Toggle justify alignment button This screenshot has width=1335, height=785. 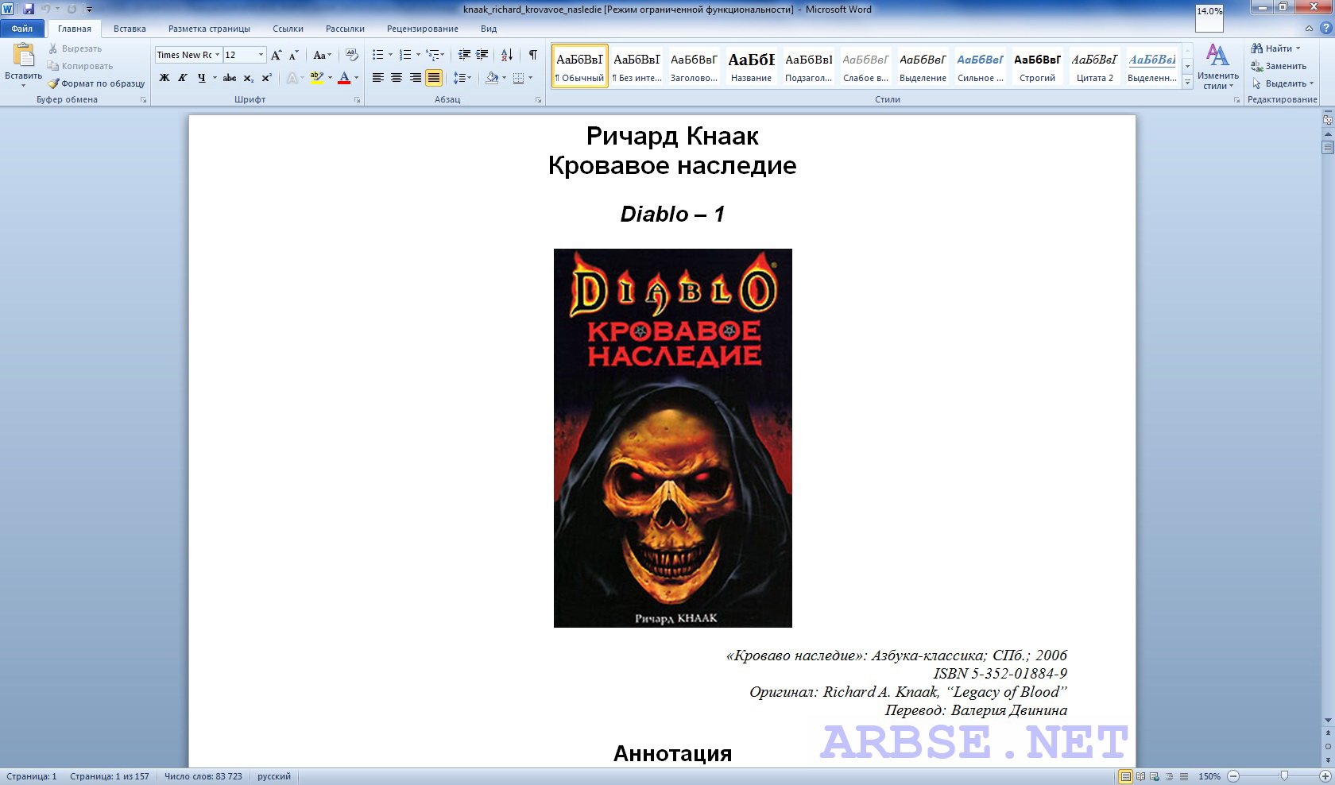click(x=433, y=78)
